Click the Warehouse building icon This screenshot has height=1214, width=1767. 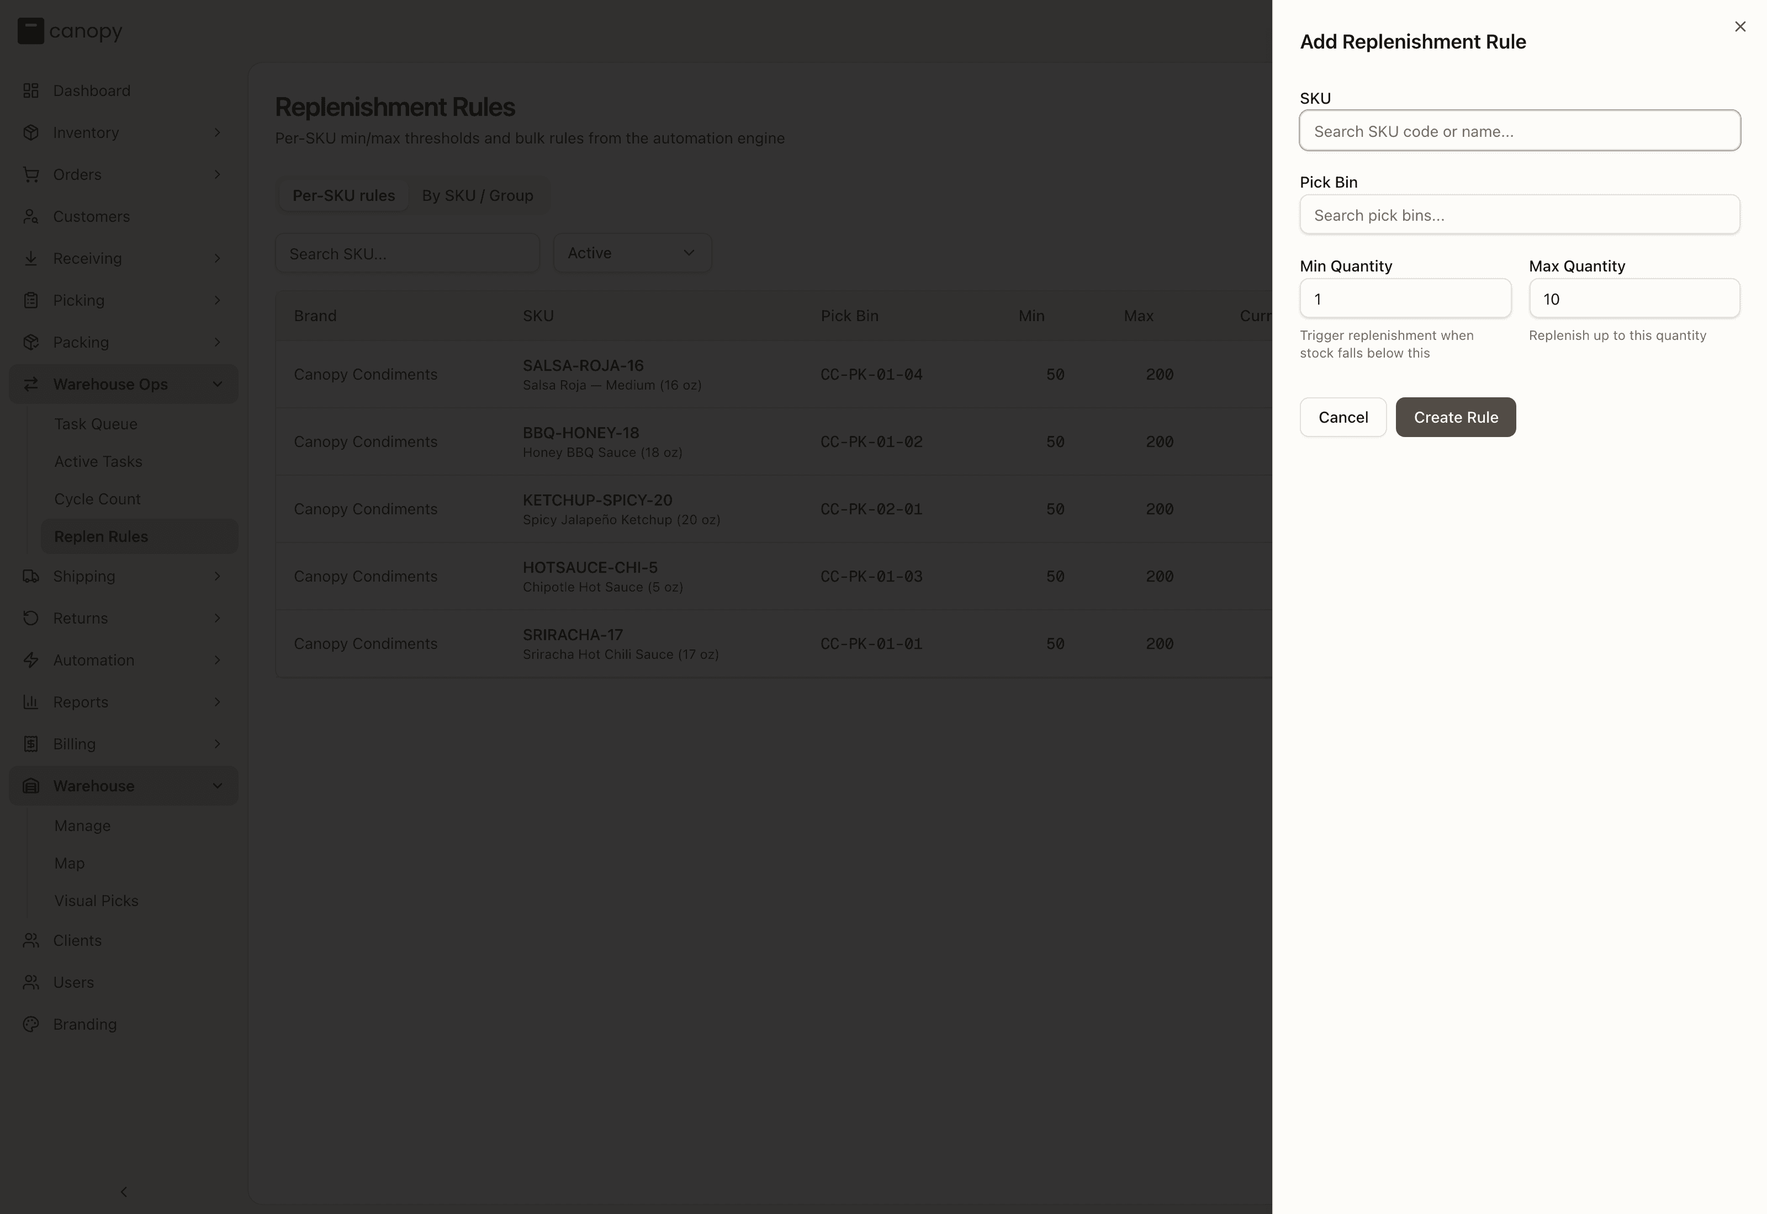coord(30,786)
